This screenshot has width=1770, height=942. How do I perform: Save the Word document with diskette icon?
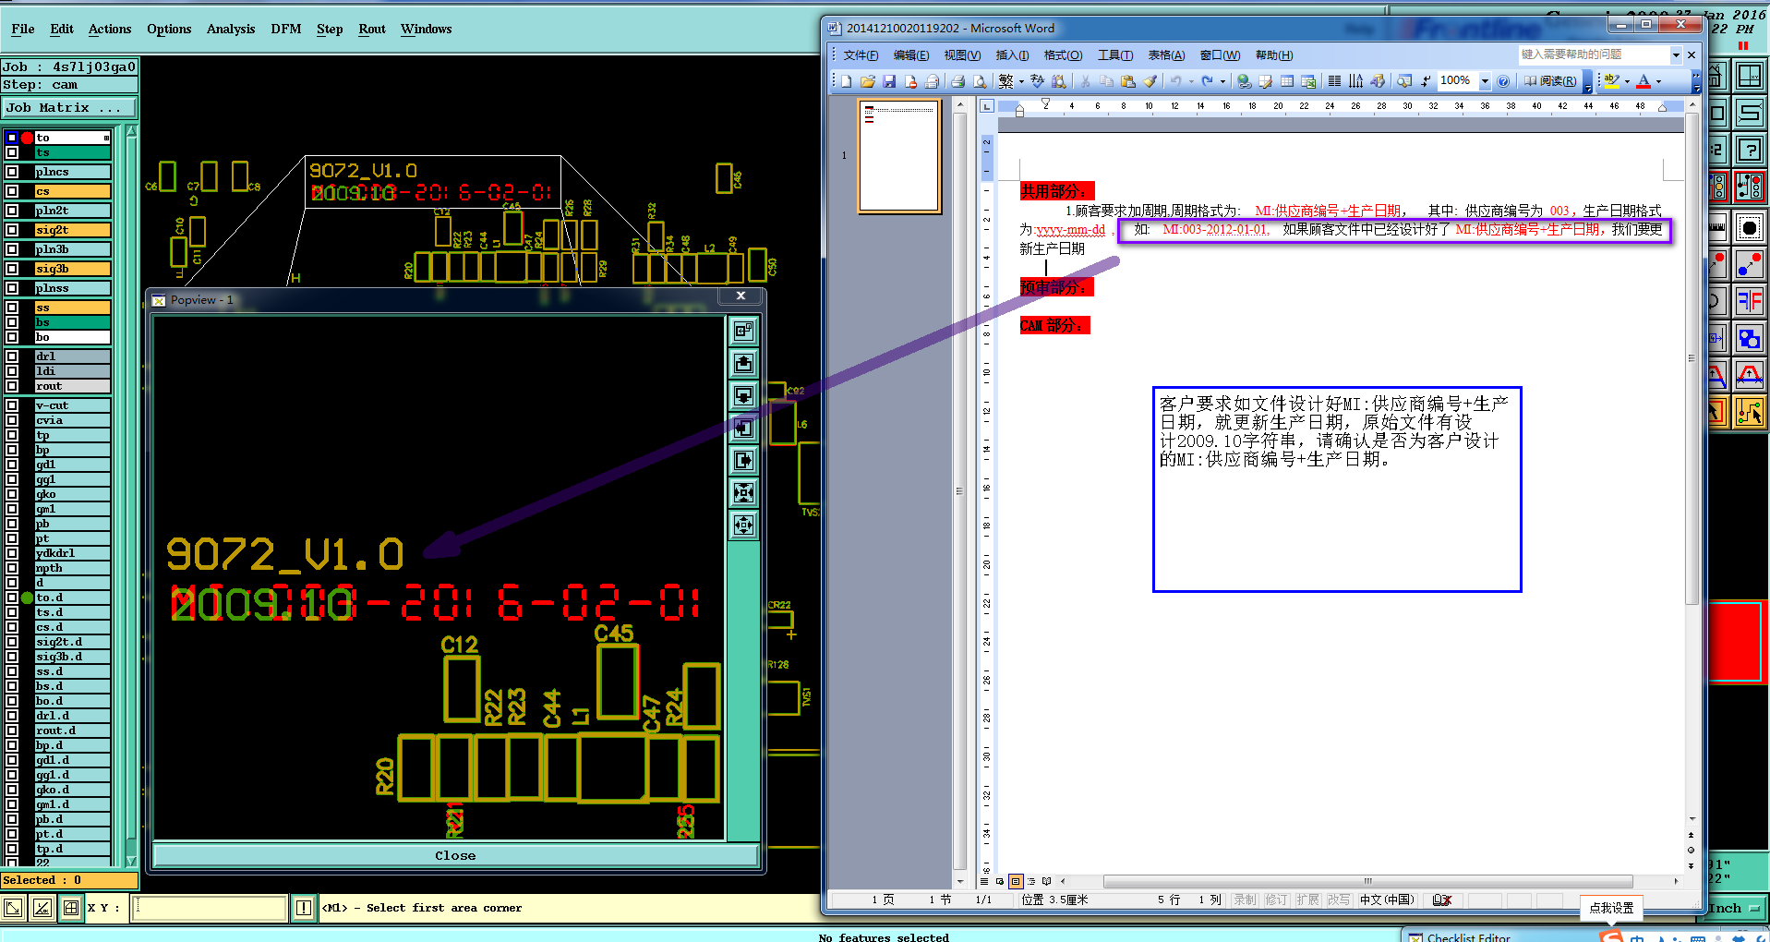click(889, 81)
